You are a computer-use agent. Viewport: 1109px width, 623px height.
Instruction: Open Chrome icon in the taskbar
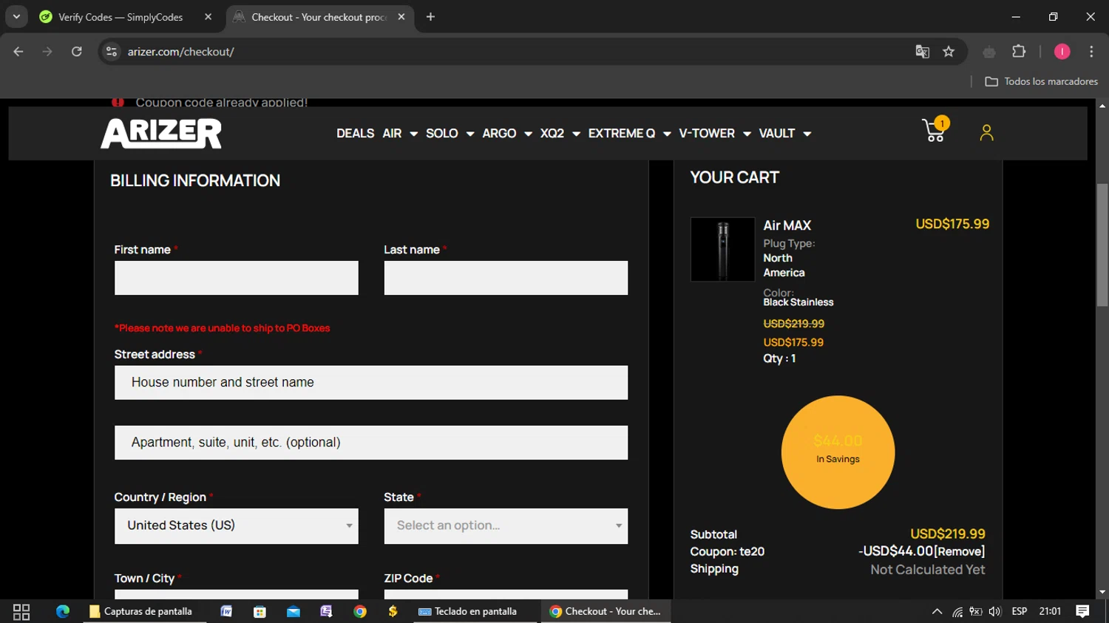click(360, 611)
